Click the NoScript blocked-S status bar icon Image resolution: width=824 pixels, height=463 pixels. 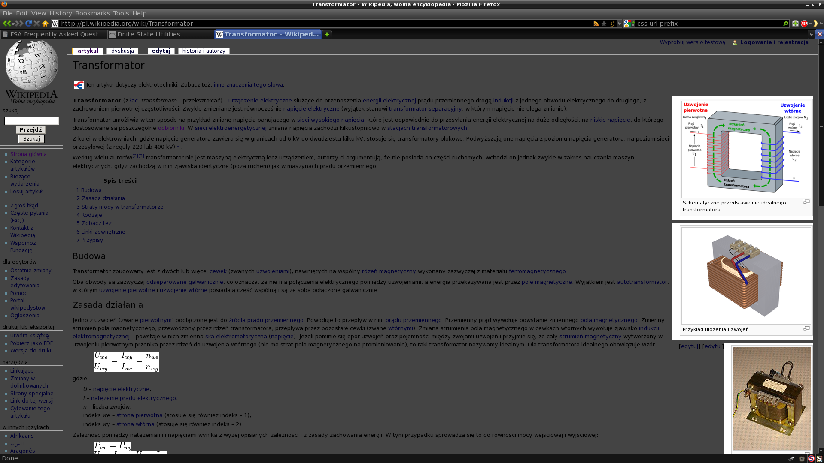(811, 458)
